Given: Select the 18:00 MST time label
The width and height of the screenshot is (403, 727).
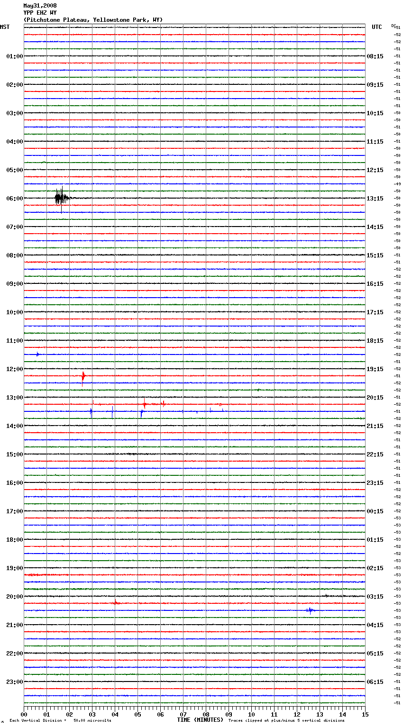Looking at the screenshot, I should tap(15, 540).
